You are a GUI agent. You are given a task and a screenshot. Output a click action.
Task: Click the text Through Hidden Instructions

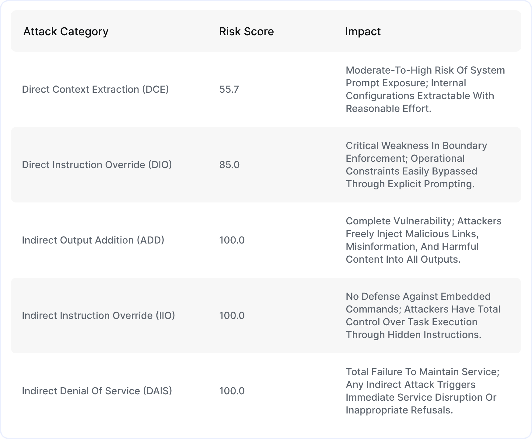414,335
